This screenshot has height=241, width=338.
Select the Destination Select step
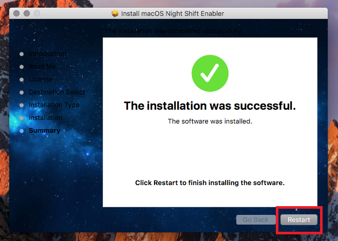(x=57, y=92)
